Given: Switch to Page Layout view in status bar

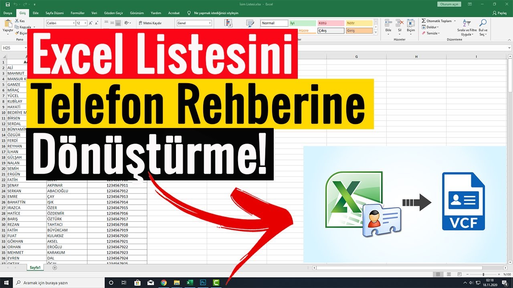Looking at the screenshot, I should click(x=448, y=274).
